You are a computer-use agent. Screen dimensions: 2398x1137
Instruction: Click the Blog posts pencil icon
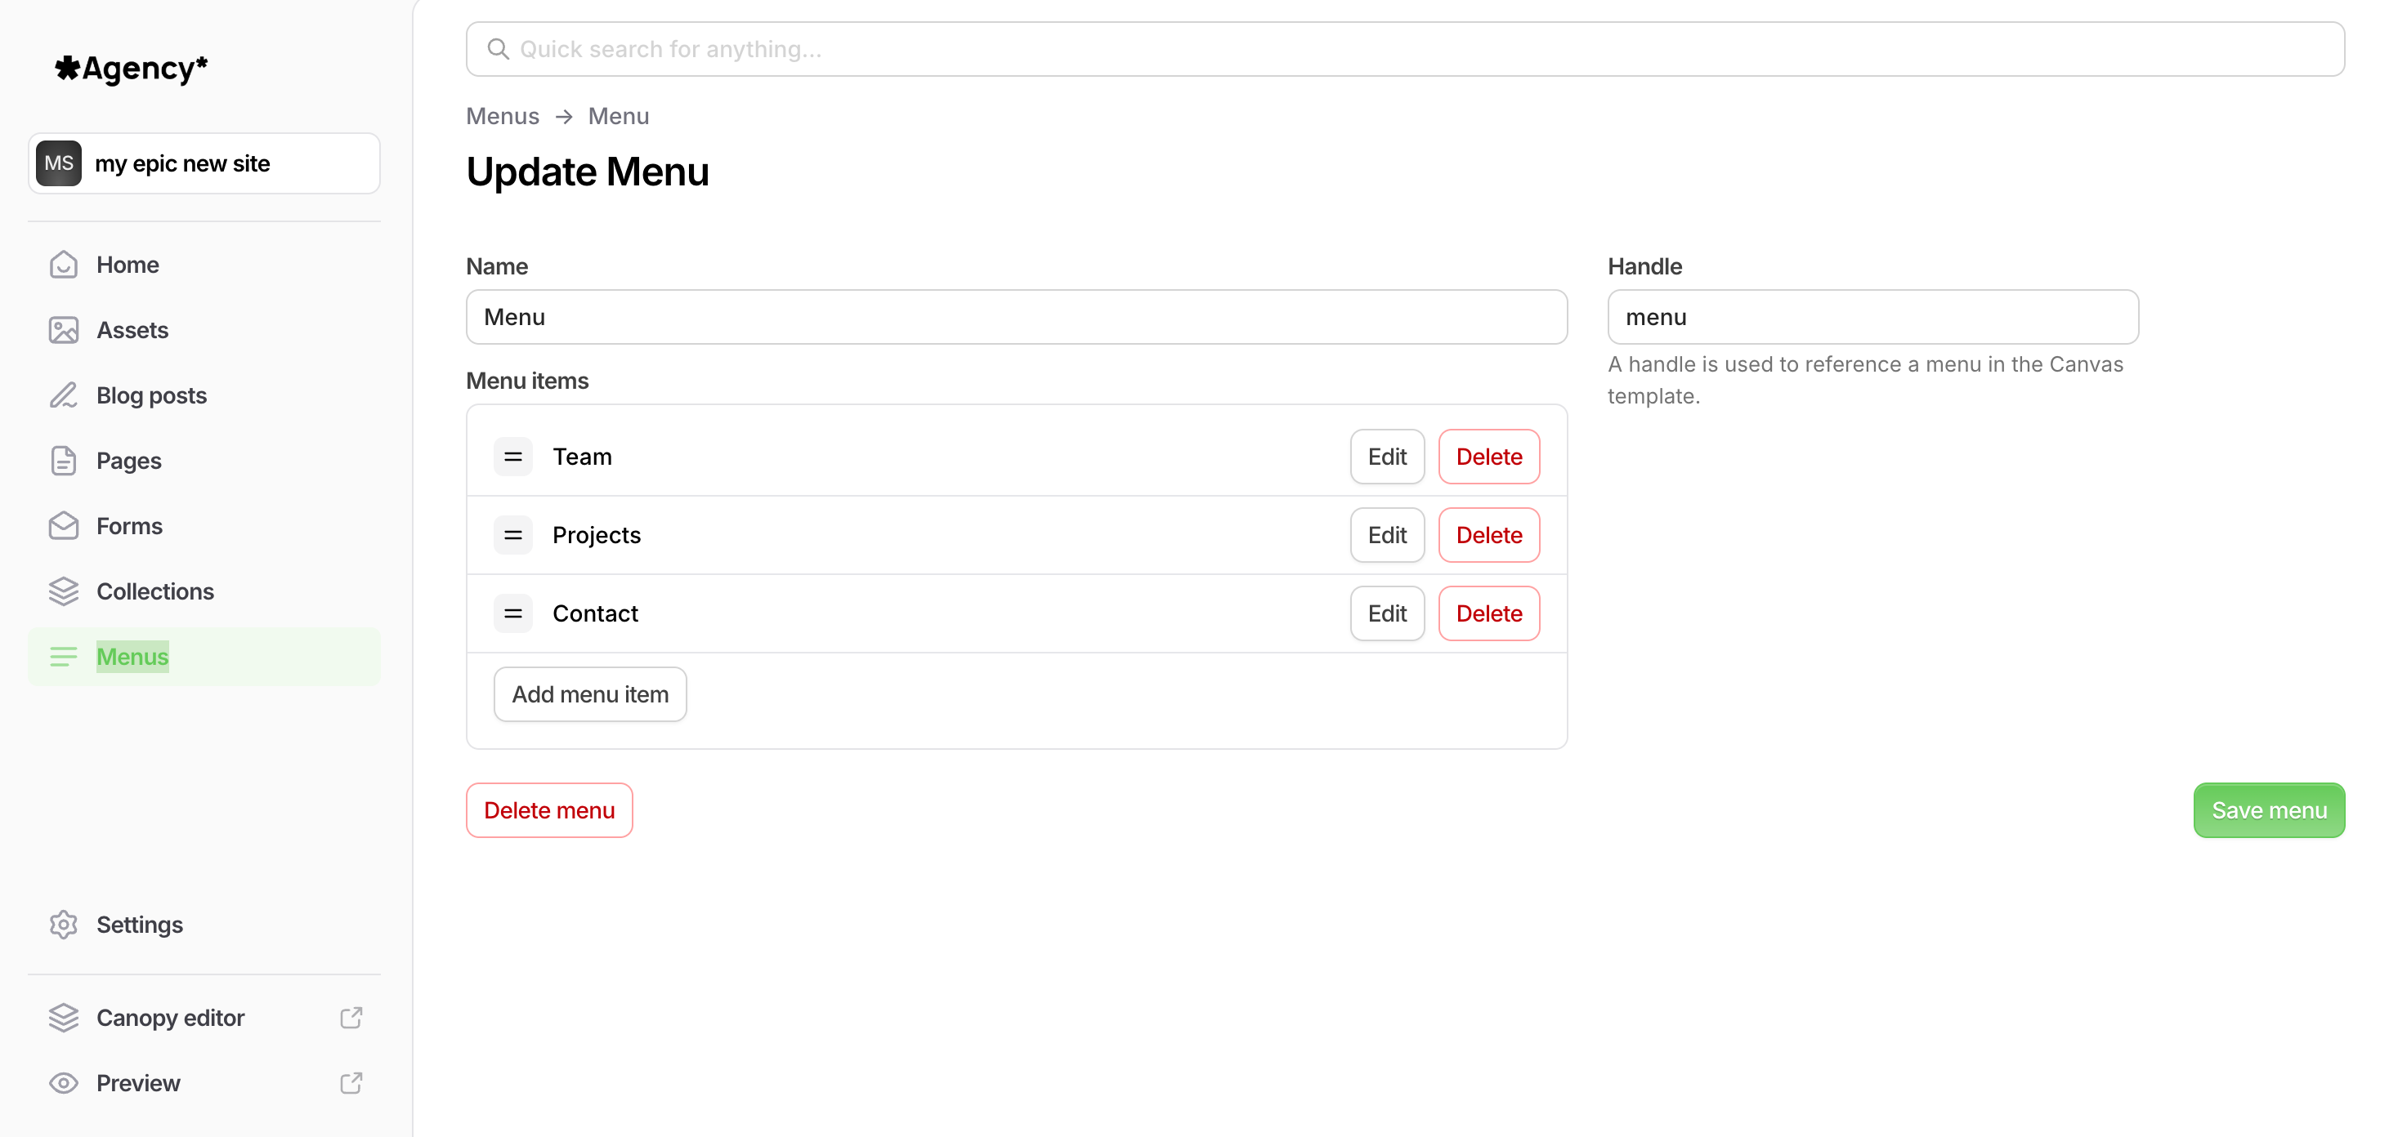pyautogui.click(x=62, y=395)
